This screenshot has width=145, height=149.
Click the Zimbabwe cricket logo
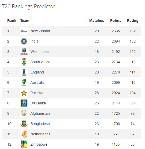pos(24,144)
